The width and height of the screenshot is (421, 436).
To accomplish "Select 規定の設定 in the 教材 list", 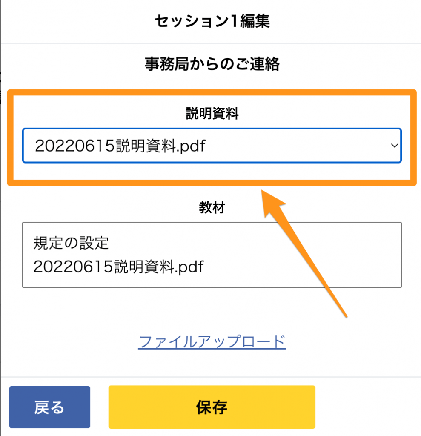I will [x=71, y=243].
